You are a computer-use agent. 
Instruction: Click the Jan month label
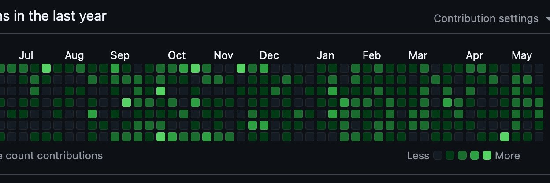click(325, 55)
